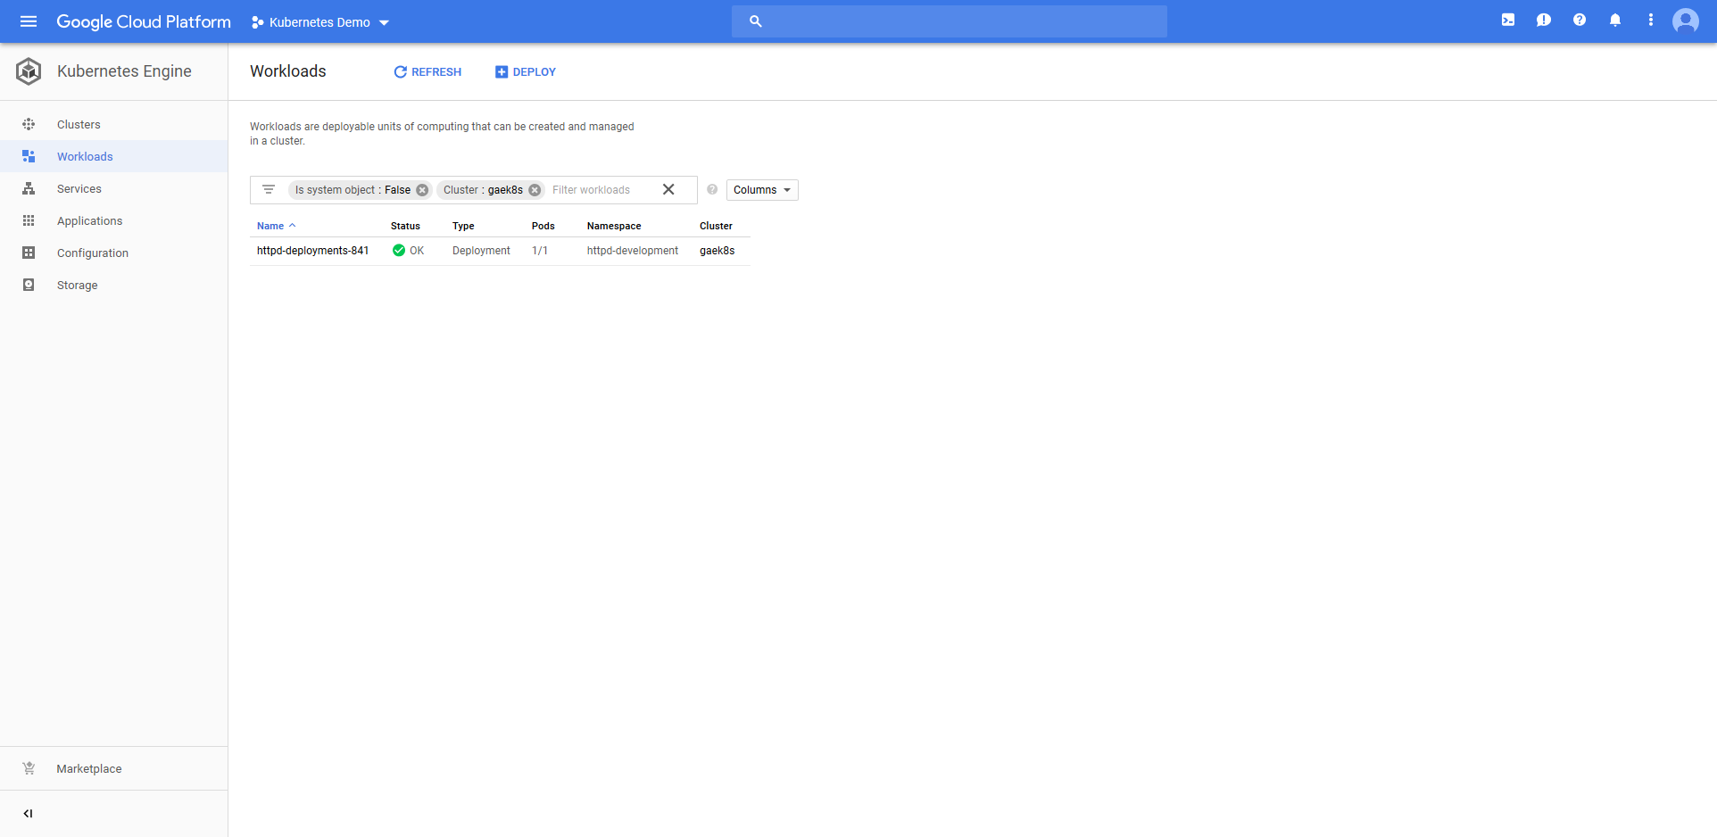Clear all workload filters with X
This screenshot has height=837, width=1717.
(668, 189)
